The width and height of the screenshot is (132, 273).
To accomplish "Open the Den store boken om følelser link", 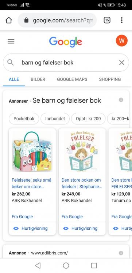I will [x=82, y=183].
